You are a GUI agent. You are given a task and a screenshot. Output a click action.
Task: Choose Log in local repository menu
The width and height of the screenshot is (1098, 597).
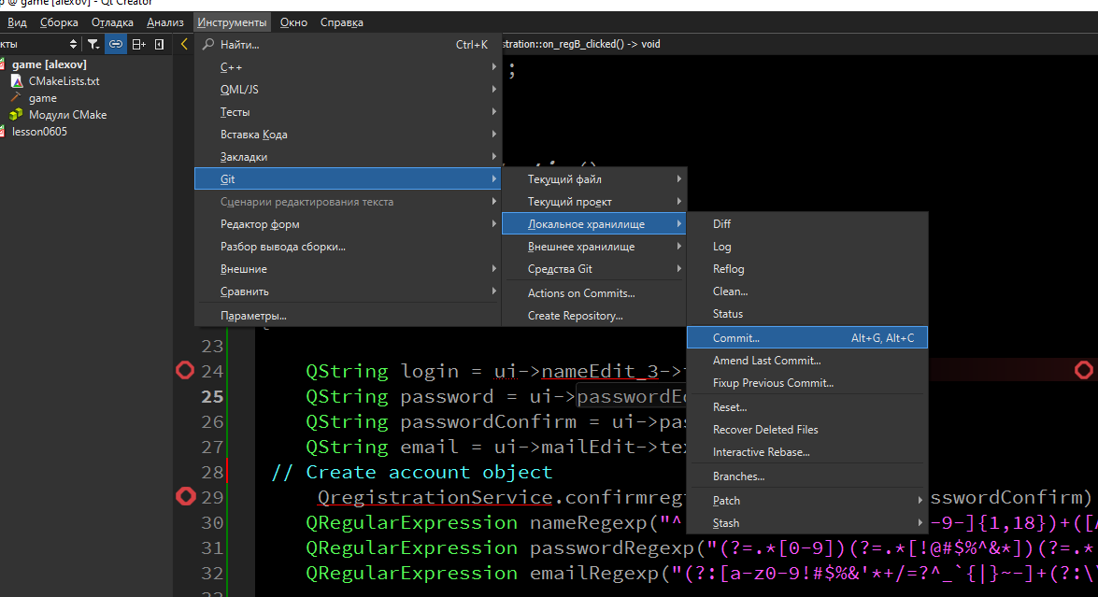tap(807, 247)
